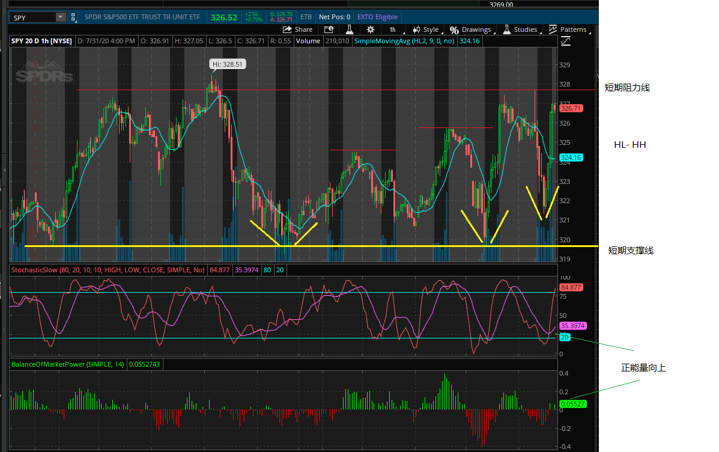Open chart settings gear icon
The image size is (719, 452).
(x=371, y=29)
